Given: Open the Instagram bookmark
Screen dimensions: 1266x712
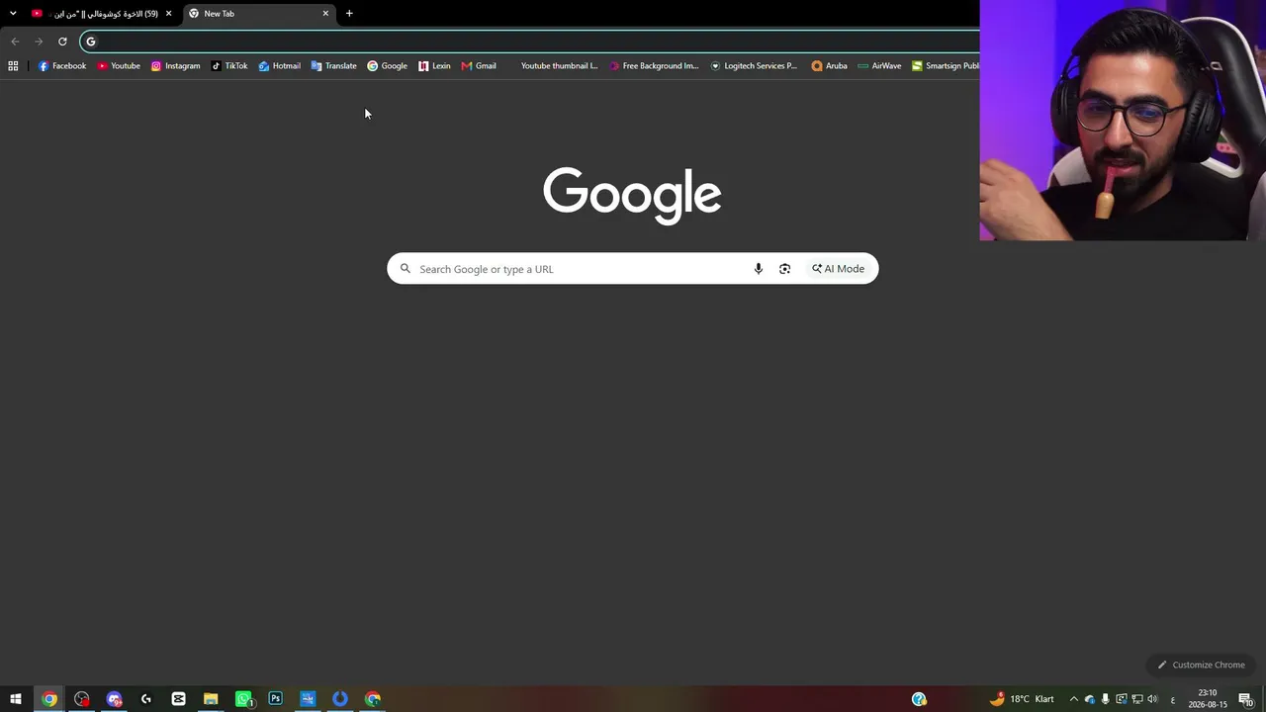Looking at the screenshot, I should pyautogui.click(x=175, y=66).
